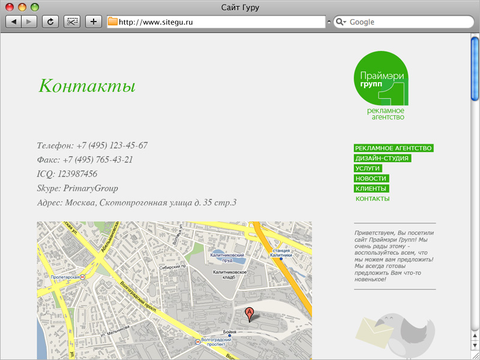Click the Skype: PrimaryGroup line
480x360 pixels.
pyautogui.click(x=77, y=188)
